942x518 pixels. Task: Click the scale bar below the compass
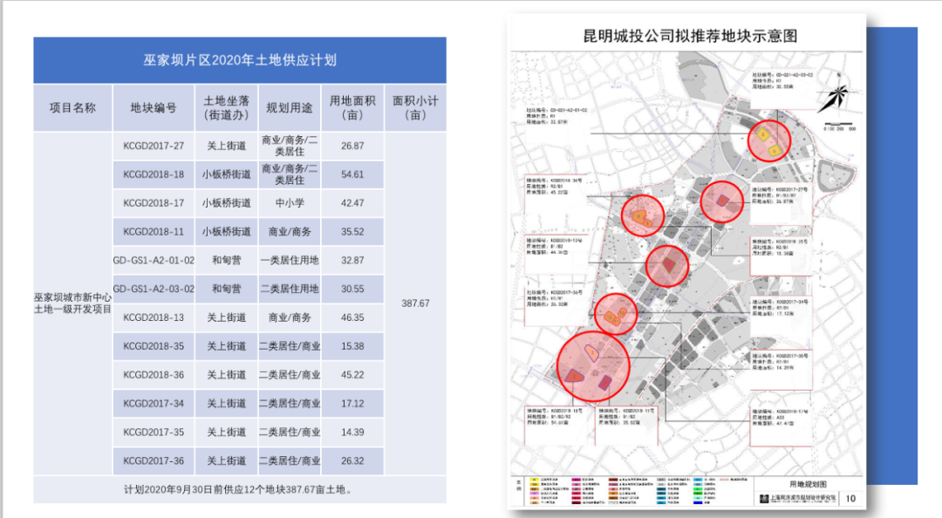(839, 124)
